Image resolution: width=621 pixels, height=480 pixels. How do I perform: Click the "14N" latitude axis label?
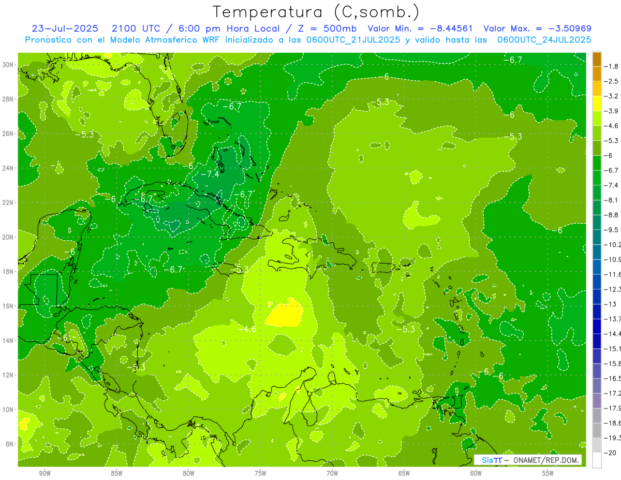coord(9,340)
